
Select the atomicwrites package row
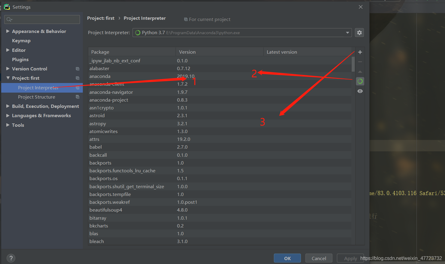coord(220,131)
